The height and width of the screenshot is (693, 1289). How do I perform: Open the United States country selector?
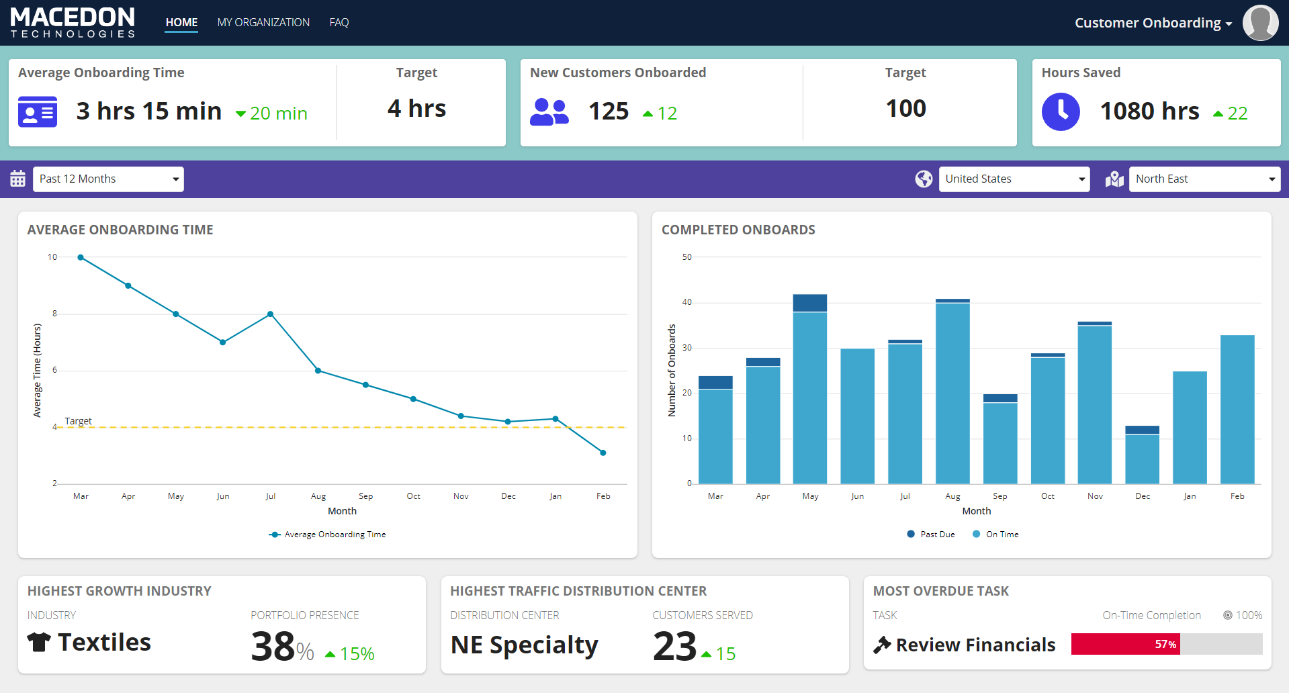(x=1014, y=179)
